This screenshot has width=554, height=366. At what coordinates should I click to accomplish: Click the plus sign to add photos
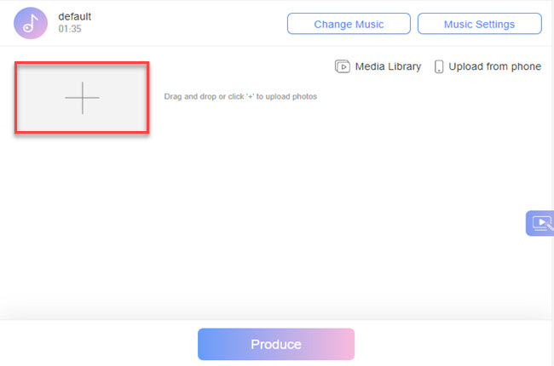pos(82,99)
